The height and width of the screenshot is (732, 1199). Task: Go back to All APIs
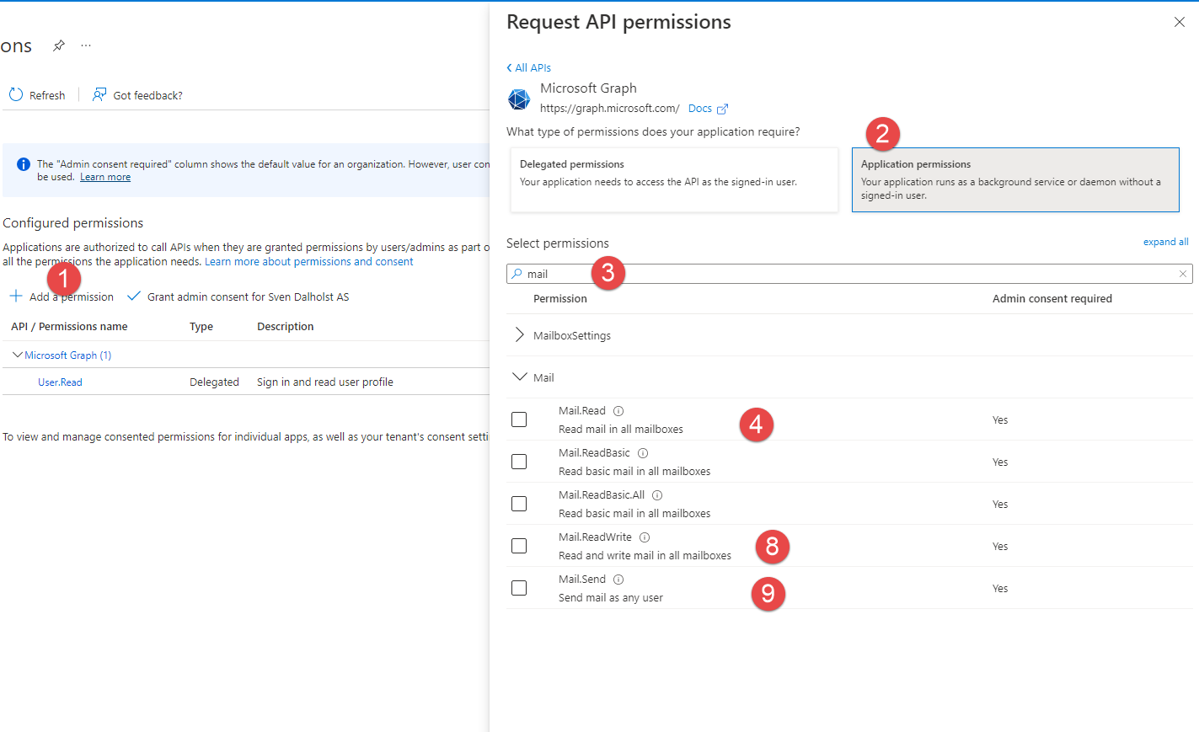click(529, 67)
